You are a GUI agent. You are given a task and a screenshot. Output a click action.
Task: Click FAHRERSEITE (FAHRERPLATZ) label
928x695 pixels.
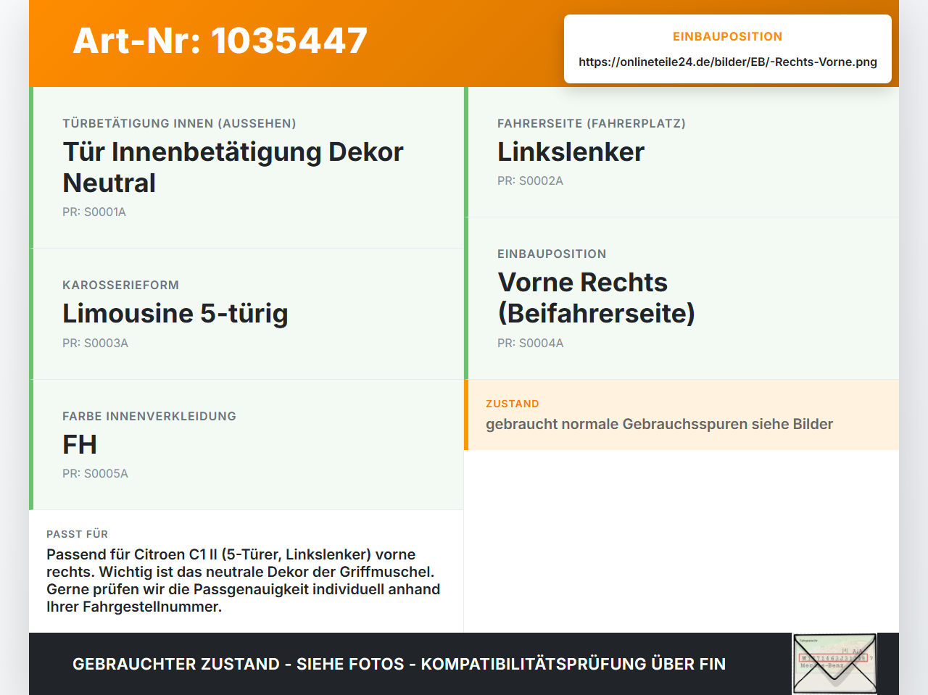point(592,123)
